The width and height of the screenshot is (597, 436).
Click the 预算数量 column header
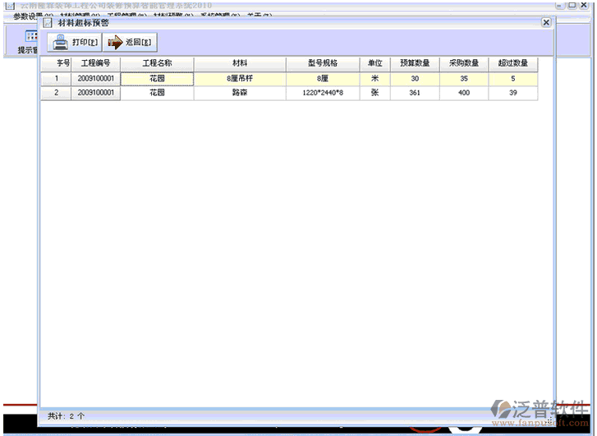tap(415, 63)
